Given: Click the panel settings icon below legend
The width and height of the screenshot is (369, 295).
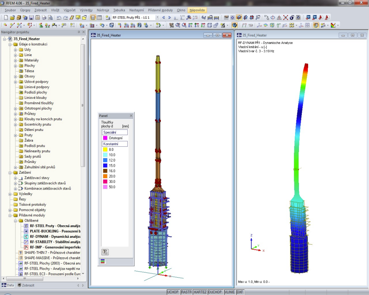Looking at the screenshot, I should 105,252.
